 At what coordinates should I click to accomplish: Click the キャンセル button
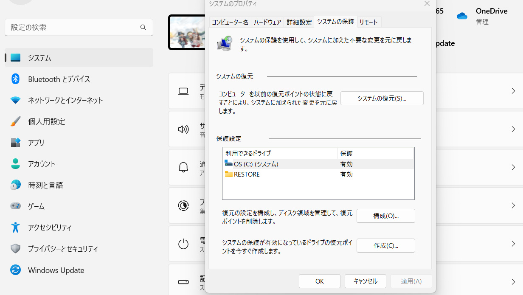(365, 281)
